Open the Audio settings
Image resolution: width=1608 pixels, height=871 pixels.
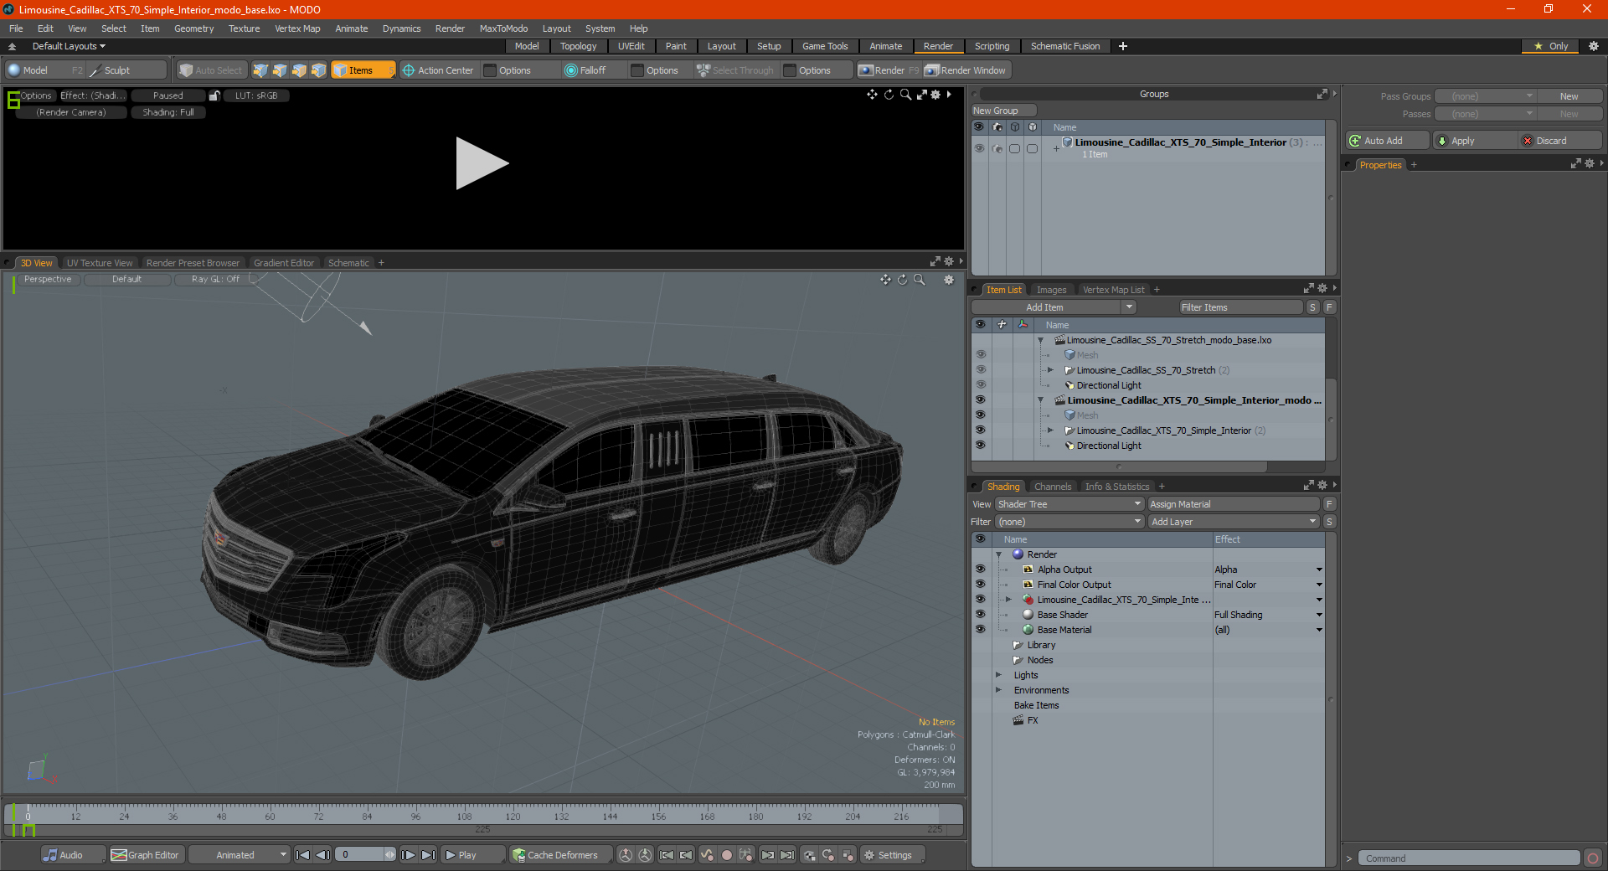tap(73, 855)
